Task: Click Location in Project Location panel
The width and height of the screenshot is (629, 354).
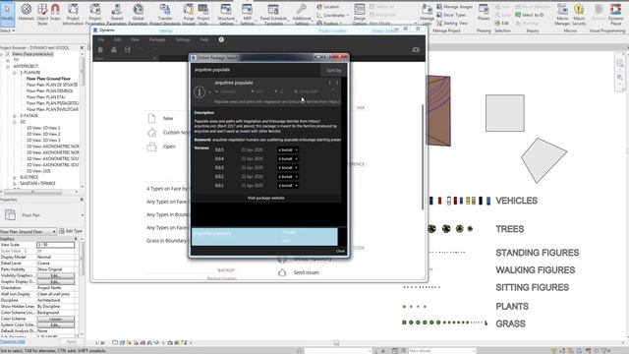Action: tap(327, 7)
